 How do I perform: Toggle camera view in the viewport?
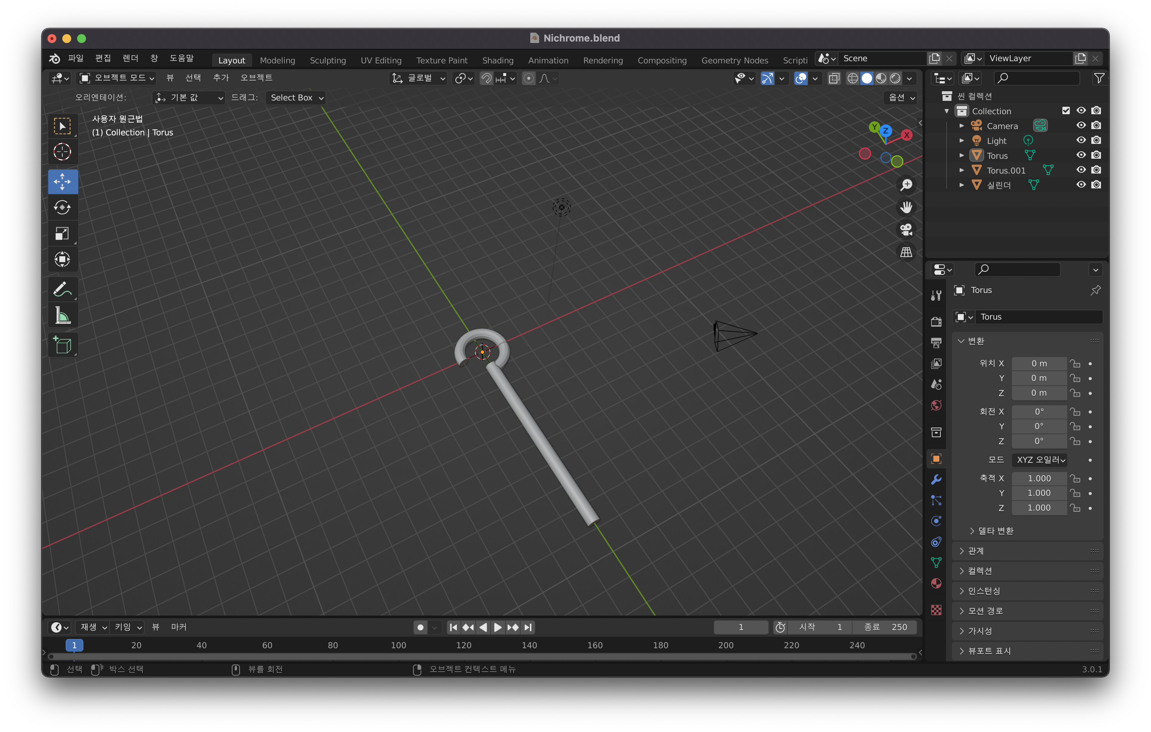[x=906, y=230]
